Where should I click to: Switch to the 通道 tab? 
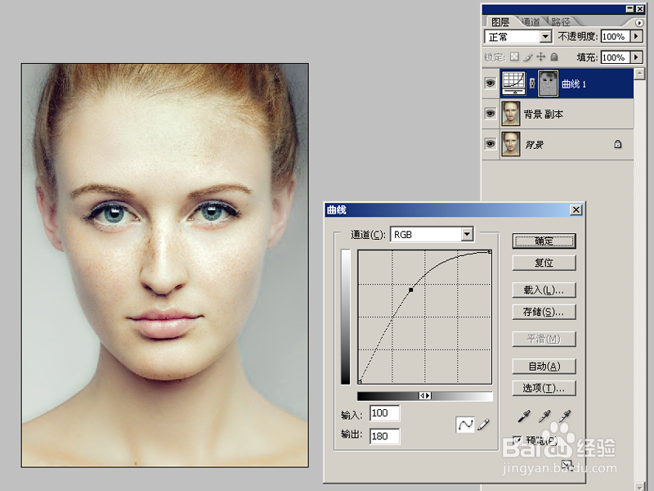tap(531, 22)
